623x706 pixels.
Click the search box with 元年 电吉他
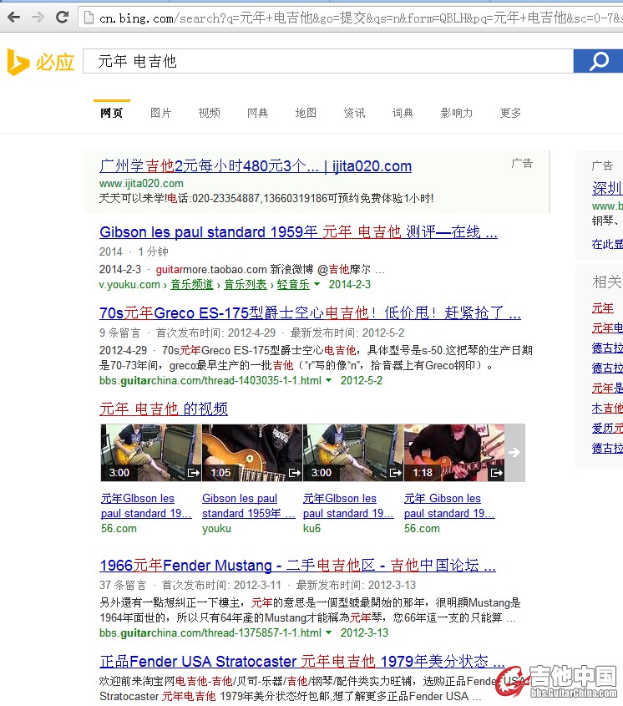328,61
